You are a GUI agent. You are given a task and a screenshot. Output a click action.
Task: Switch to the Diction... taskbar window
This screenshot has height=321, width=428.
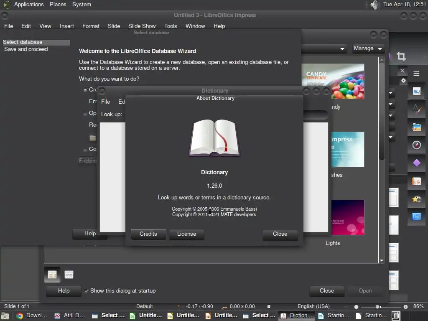298,316
